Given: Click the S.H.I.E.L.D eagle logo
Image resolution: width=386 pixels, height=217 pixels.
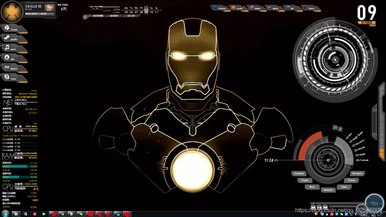Looking at the screenshot, I should pos(11,12).
